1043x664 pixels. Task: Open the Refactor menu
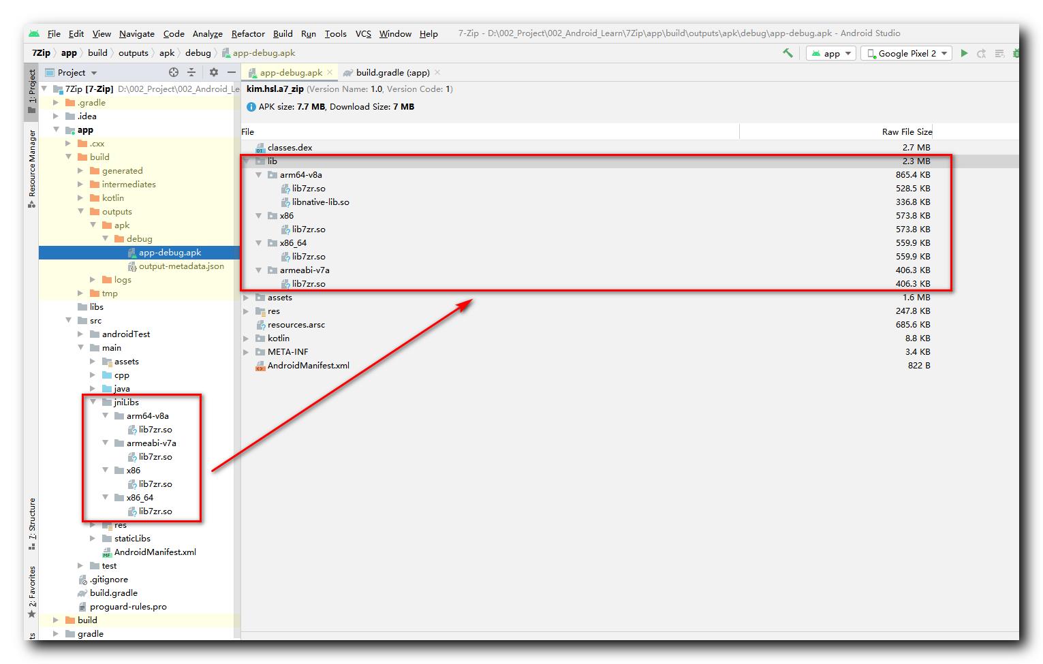coord(248,33)
